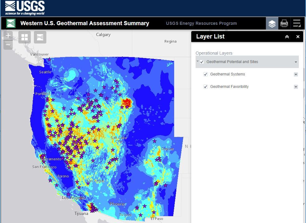
Task: Open the Layer List panel icon
Action: (272, 23)
